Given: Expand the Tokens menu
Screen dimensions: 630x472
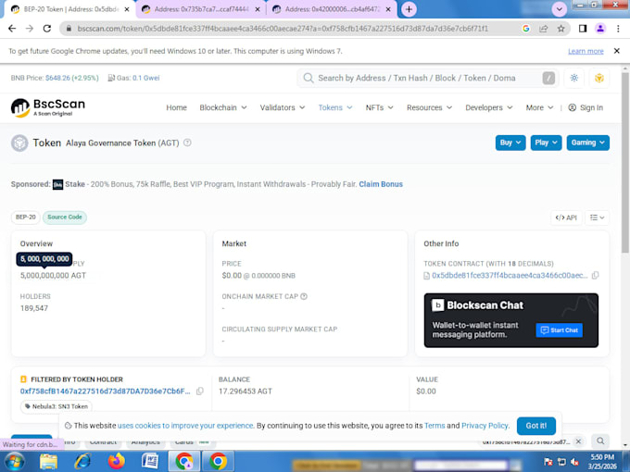Looking at the screenshot, I should (x=335, y=107).
